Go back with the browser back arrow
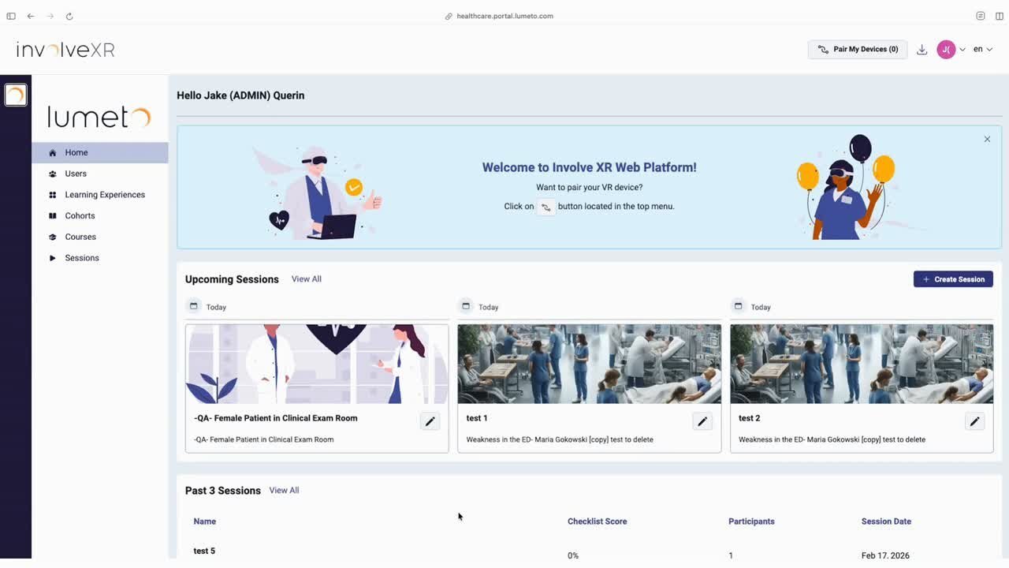 pyautogui.click(x=31, y=16)
